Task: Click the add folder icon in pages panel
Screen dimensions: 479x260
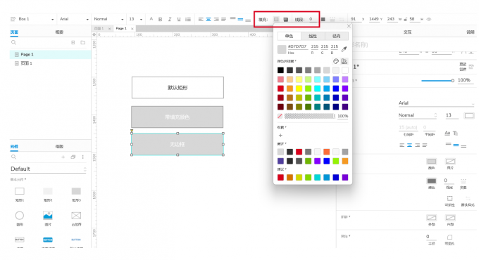Action: 83,42
